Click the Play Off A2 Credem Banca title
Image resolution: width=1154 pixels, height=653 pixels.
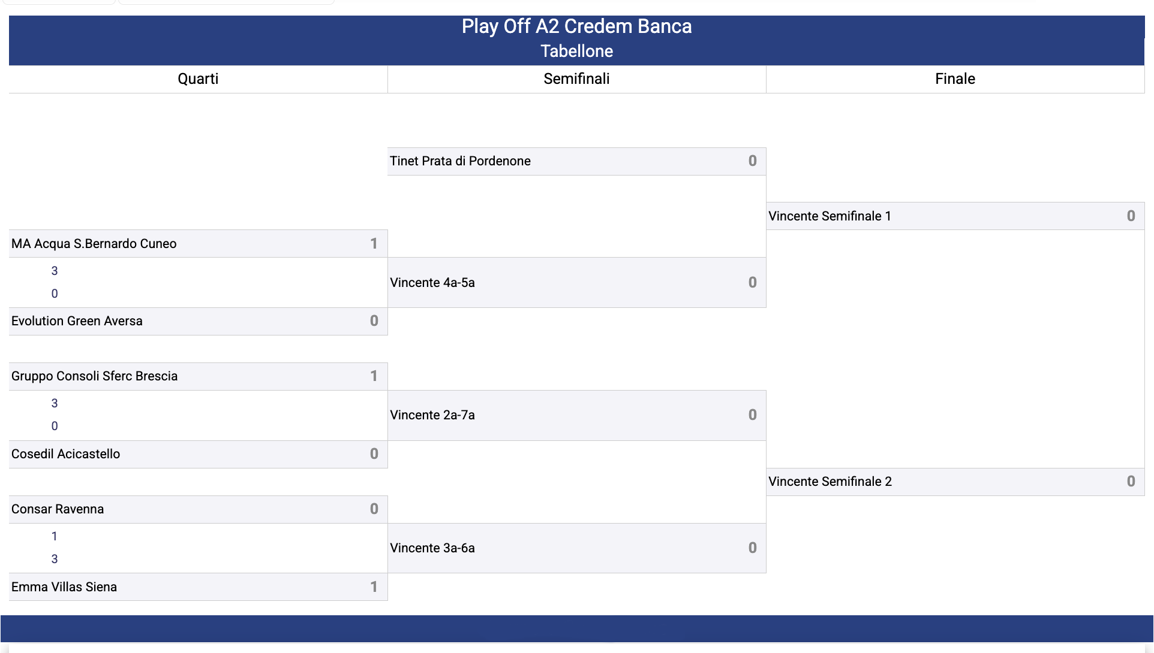point(576,26)
